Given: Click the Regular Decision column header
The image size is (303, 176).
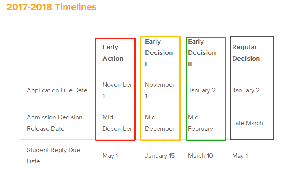Looking at the screenshot, I should pos(246,53).
